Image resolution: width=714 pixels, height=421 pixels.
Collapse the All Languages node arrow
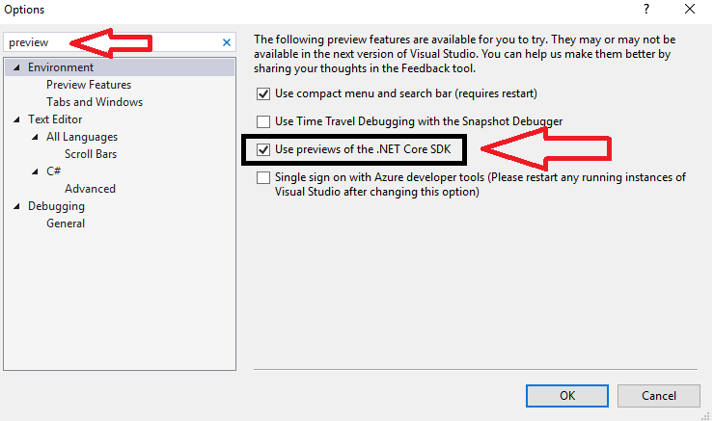point(35,137)
